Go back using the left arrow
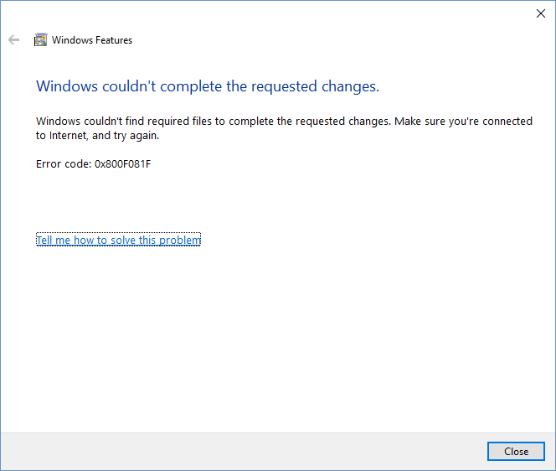The width and height of the screenshot is (556, 471). [14, 39]
